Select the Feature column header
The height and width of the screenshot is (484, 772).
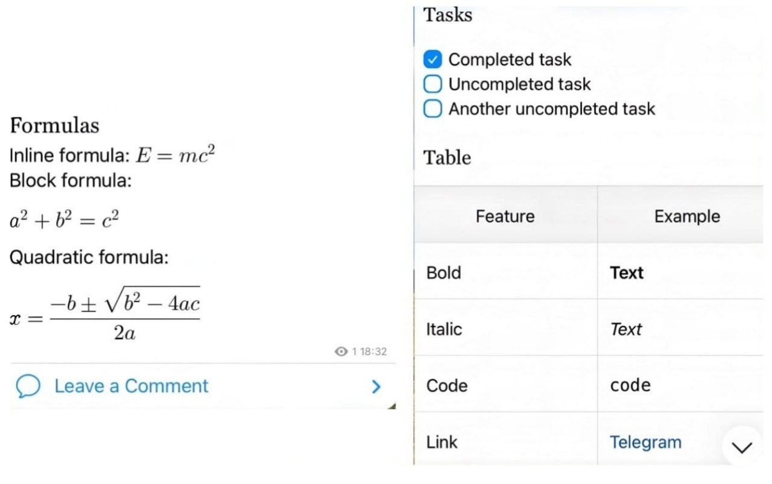(505, 216)
